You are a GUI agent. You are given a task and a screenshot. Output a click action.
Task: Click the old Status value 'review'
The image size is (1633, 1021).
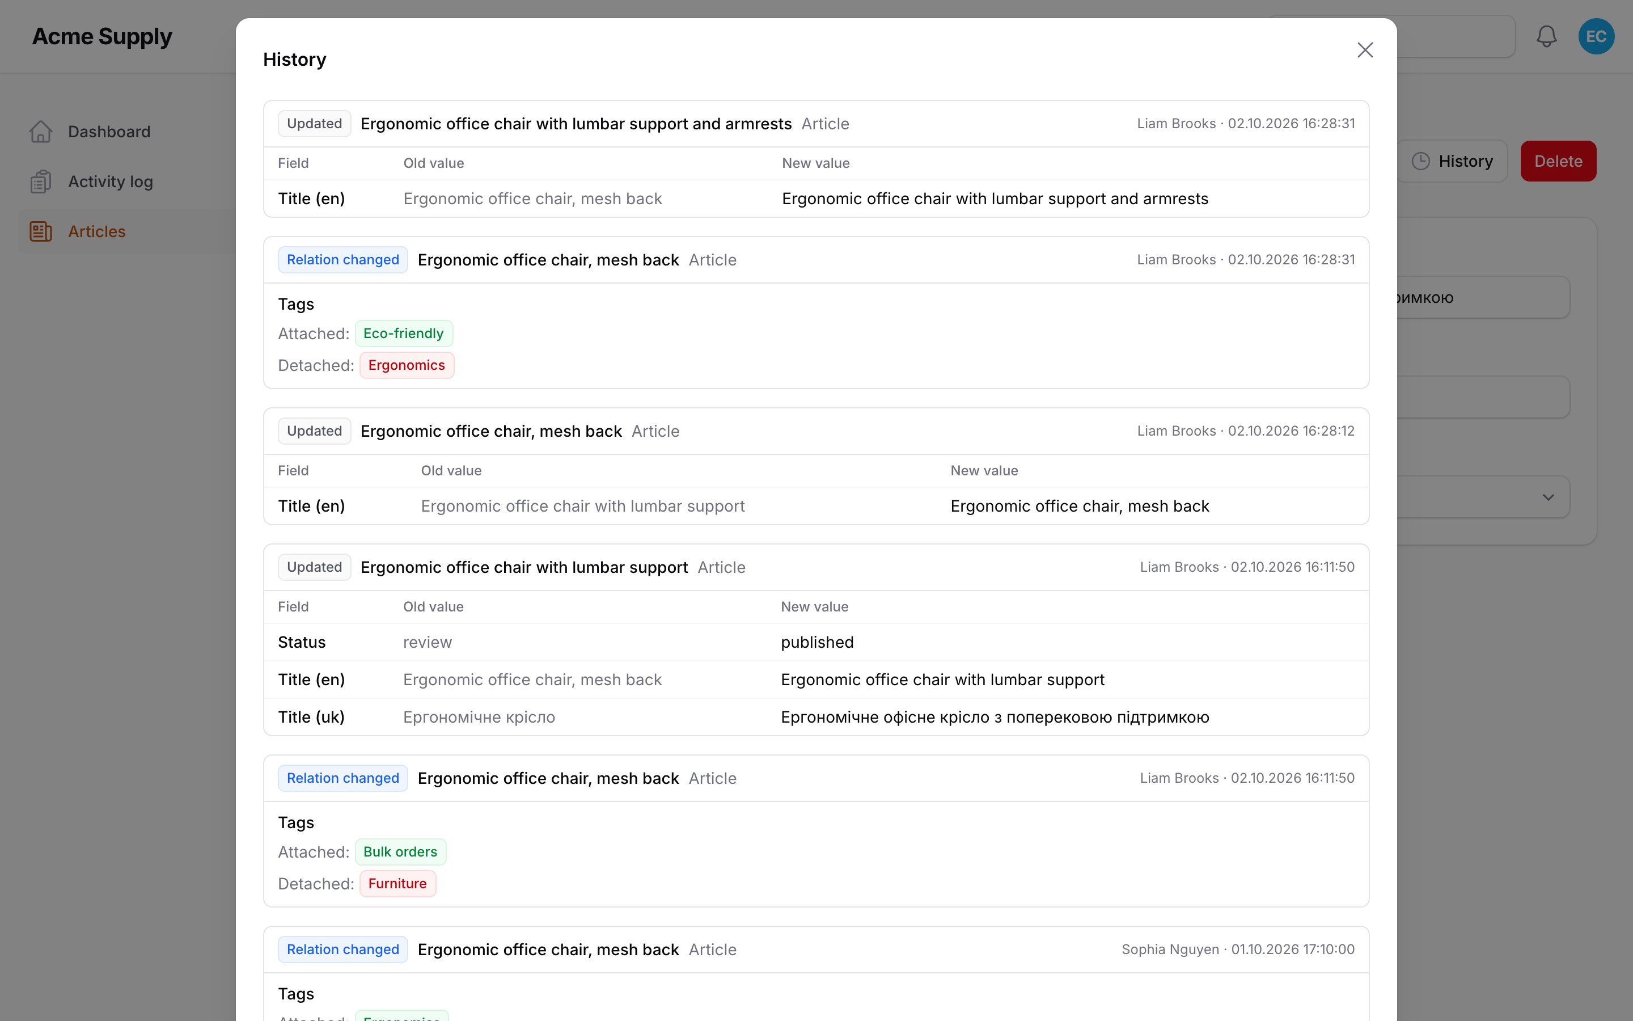[427, 642]
